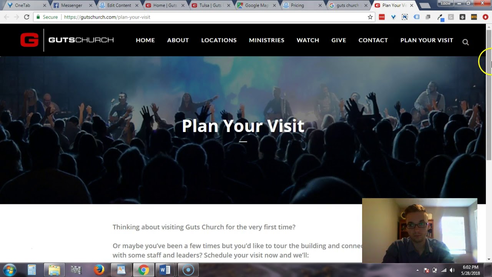Click the red up-arrow extension icon
Image resolution: width=492 pixels, height=277 pixels.
tap(485, 17)
